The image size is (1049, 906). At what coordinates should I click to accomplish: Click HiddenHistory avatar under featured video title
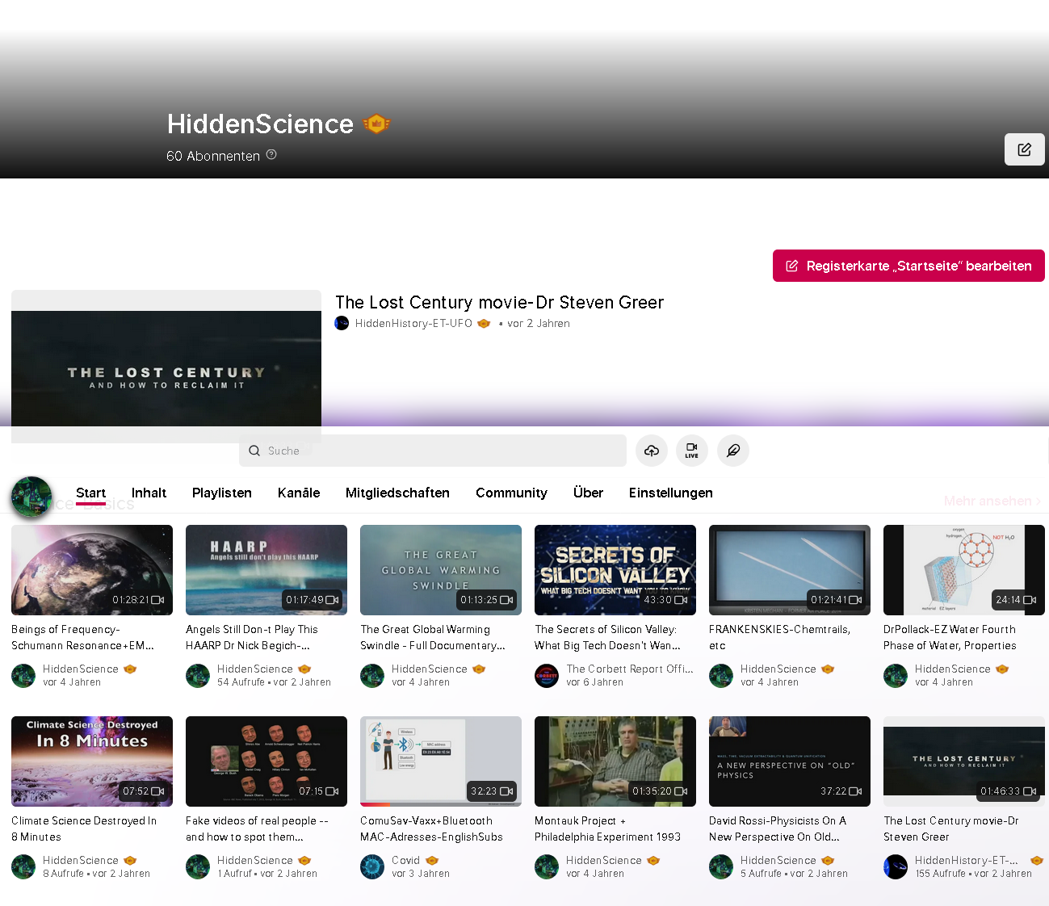tap(342, 323)
